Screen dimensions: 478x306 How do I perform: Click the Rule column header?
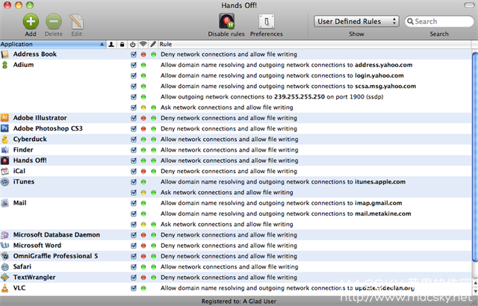[314, 45]
